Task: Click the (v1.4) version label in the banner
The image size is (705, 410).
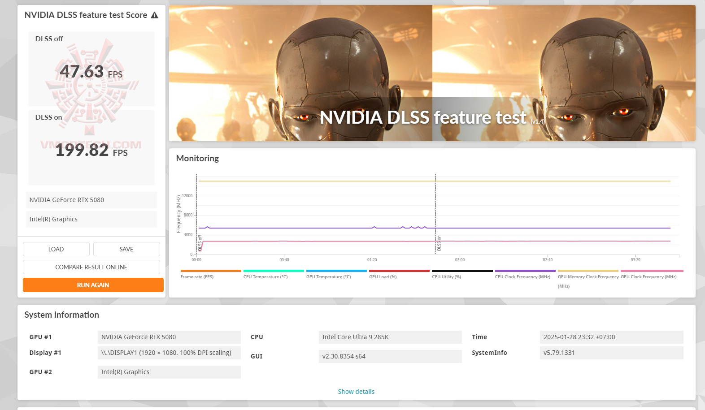Action: [537, 121]
